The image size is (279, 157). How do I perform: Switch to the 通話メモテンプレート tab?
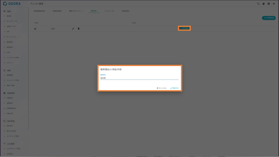pos(76,11)
